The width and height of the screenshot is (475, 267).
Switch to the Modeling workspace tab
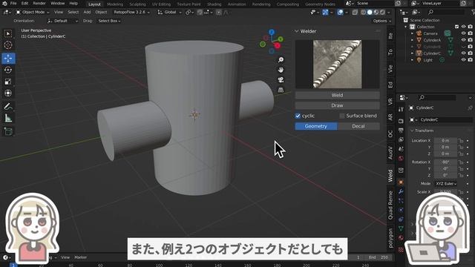(x=115, y=4)
